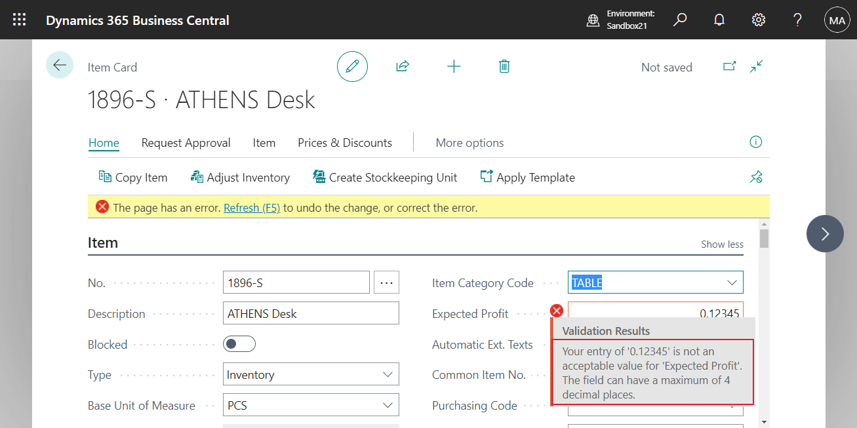Collapse fields via Show less link
Screen dimensions: 857x428
coord(722,244)
